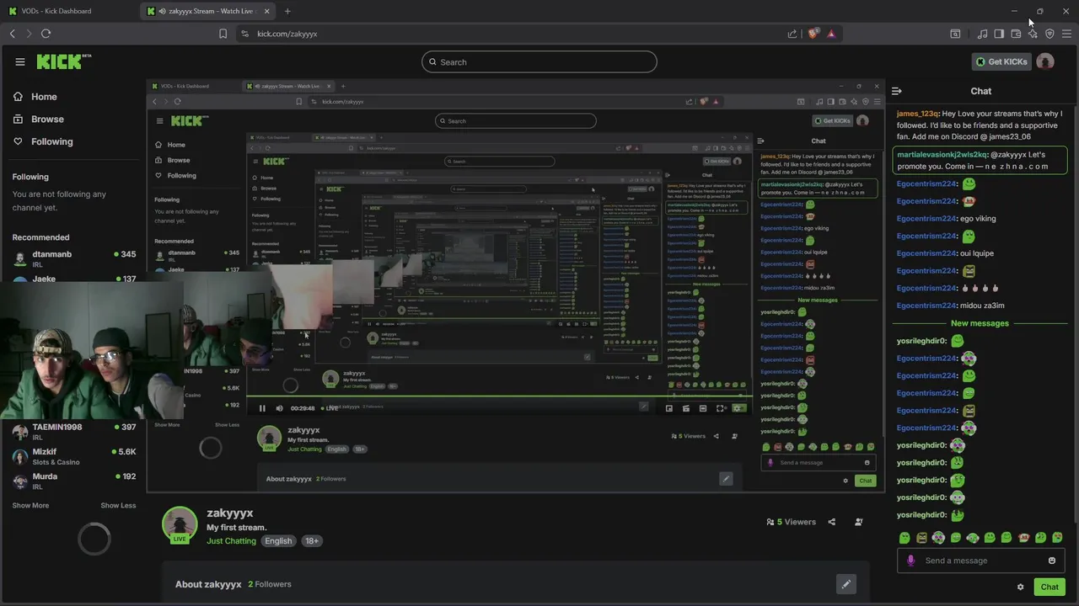Open Brave Leo AI sparkle icon

pos(1033,34)
